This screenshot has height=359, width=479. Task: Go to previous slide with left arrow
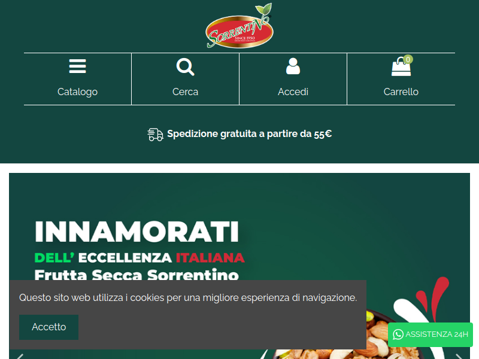coord(20,356)
